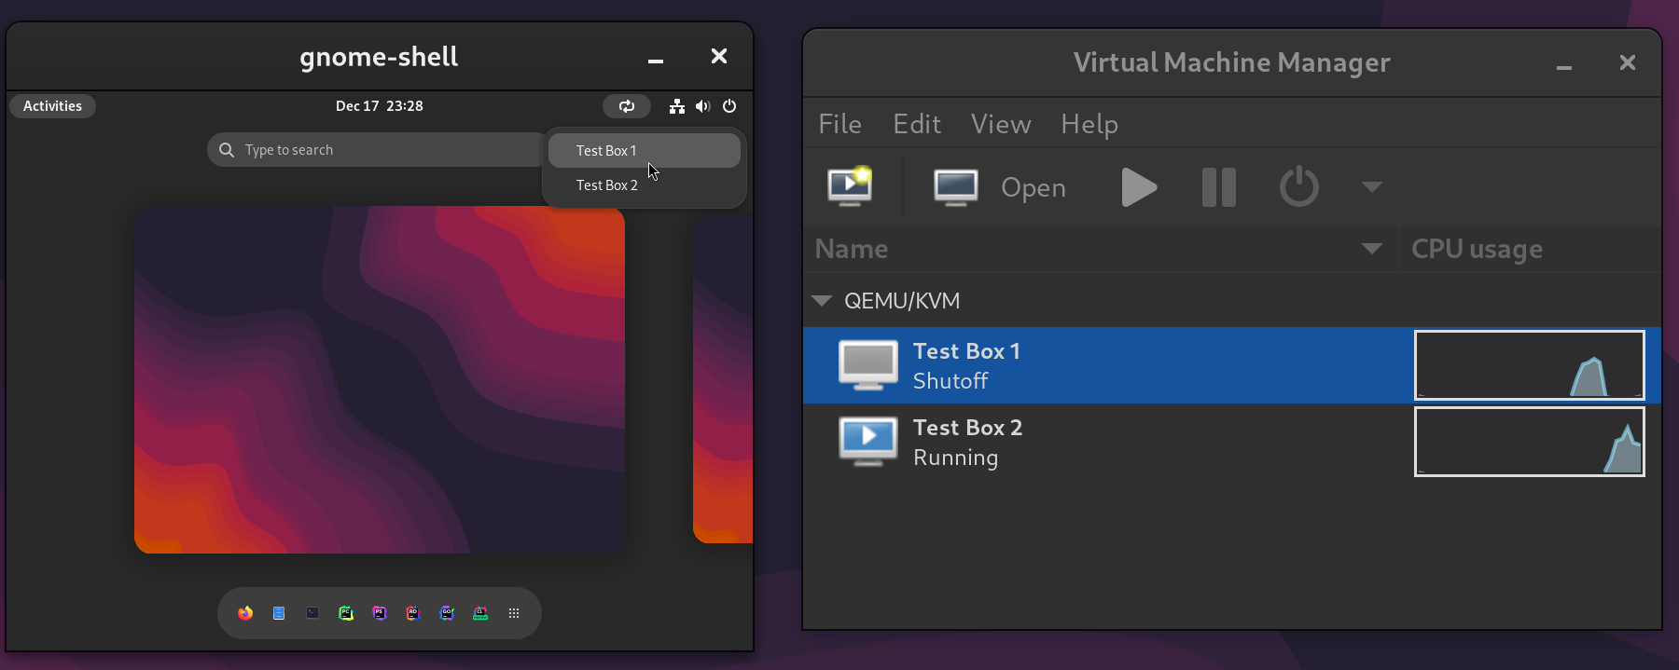This screenshot has width=1679, height=670.
Task: Click the Open console monitor icon
Action: coord(956,187)
